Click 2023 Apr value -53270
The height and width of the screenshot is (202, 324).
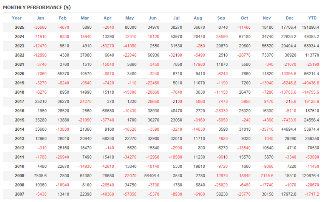[x=107, y=46]
